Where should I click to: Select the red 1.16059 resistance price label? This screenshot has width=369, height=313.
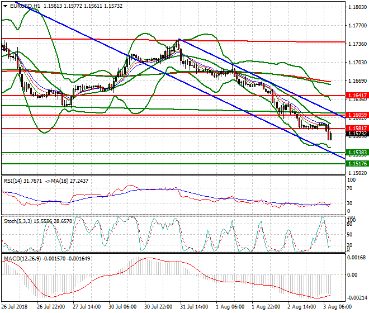pos(357,115)
